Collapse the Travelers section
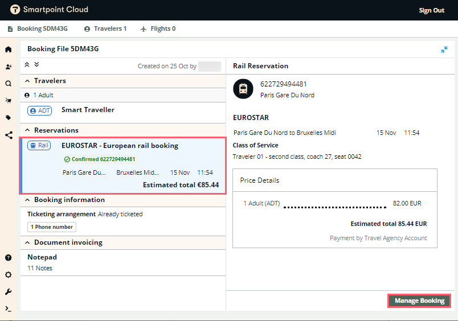 click(27, 81)
